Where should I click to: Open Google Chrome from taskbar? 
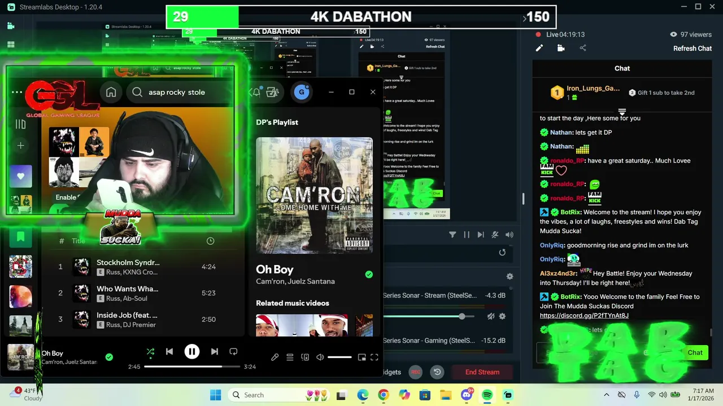click(x=383, y=395)
